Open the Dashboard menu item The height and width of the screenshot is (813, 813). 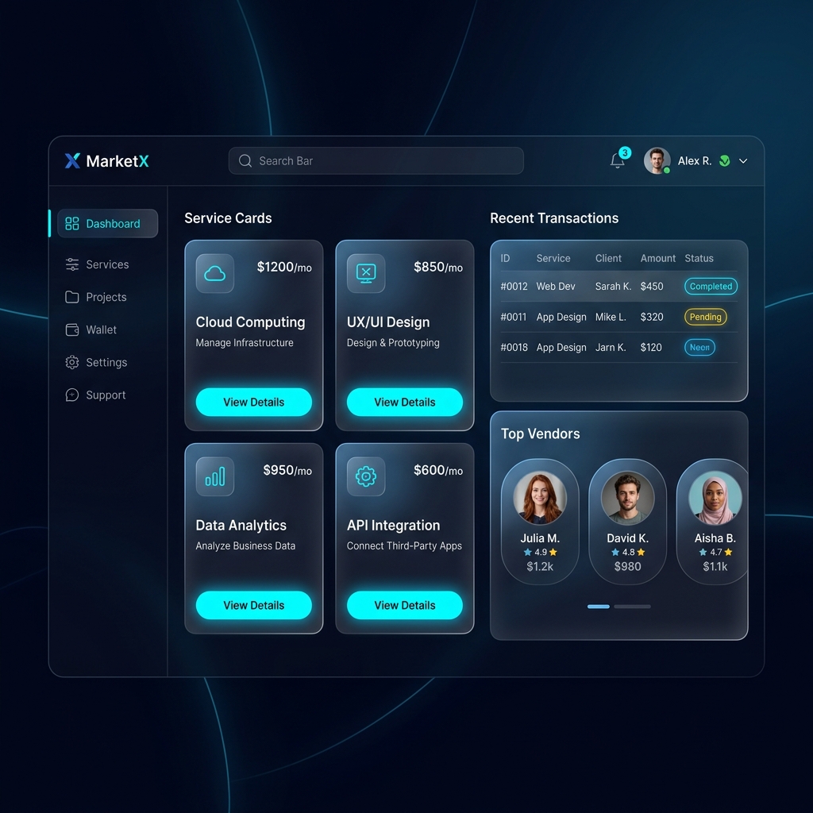[x=108, y=223]
